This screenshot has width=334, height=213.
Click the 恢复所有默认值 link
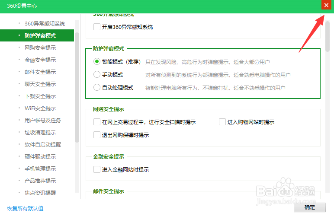click(25, 208)
